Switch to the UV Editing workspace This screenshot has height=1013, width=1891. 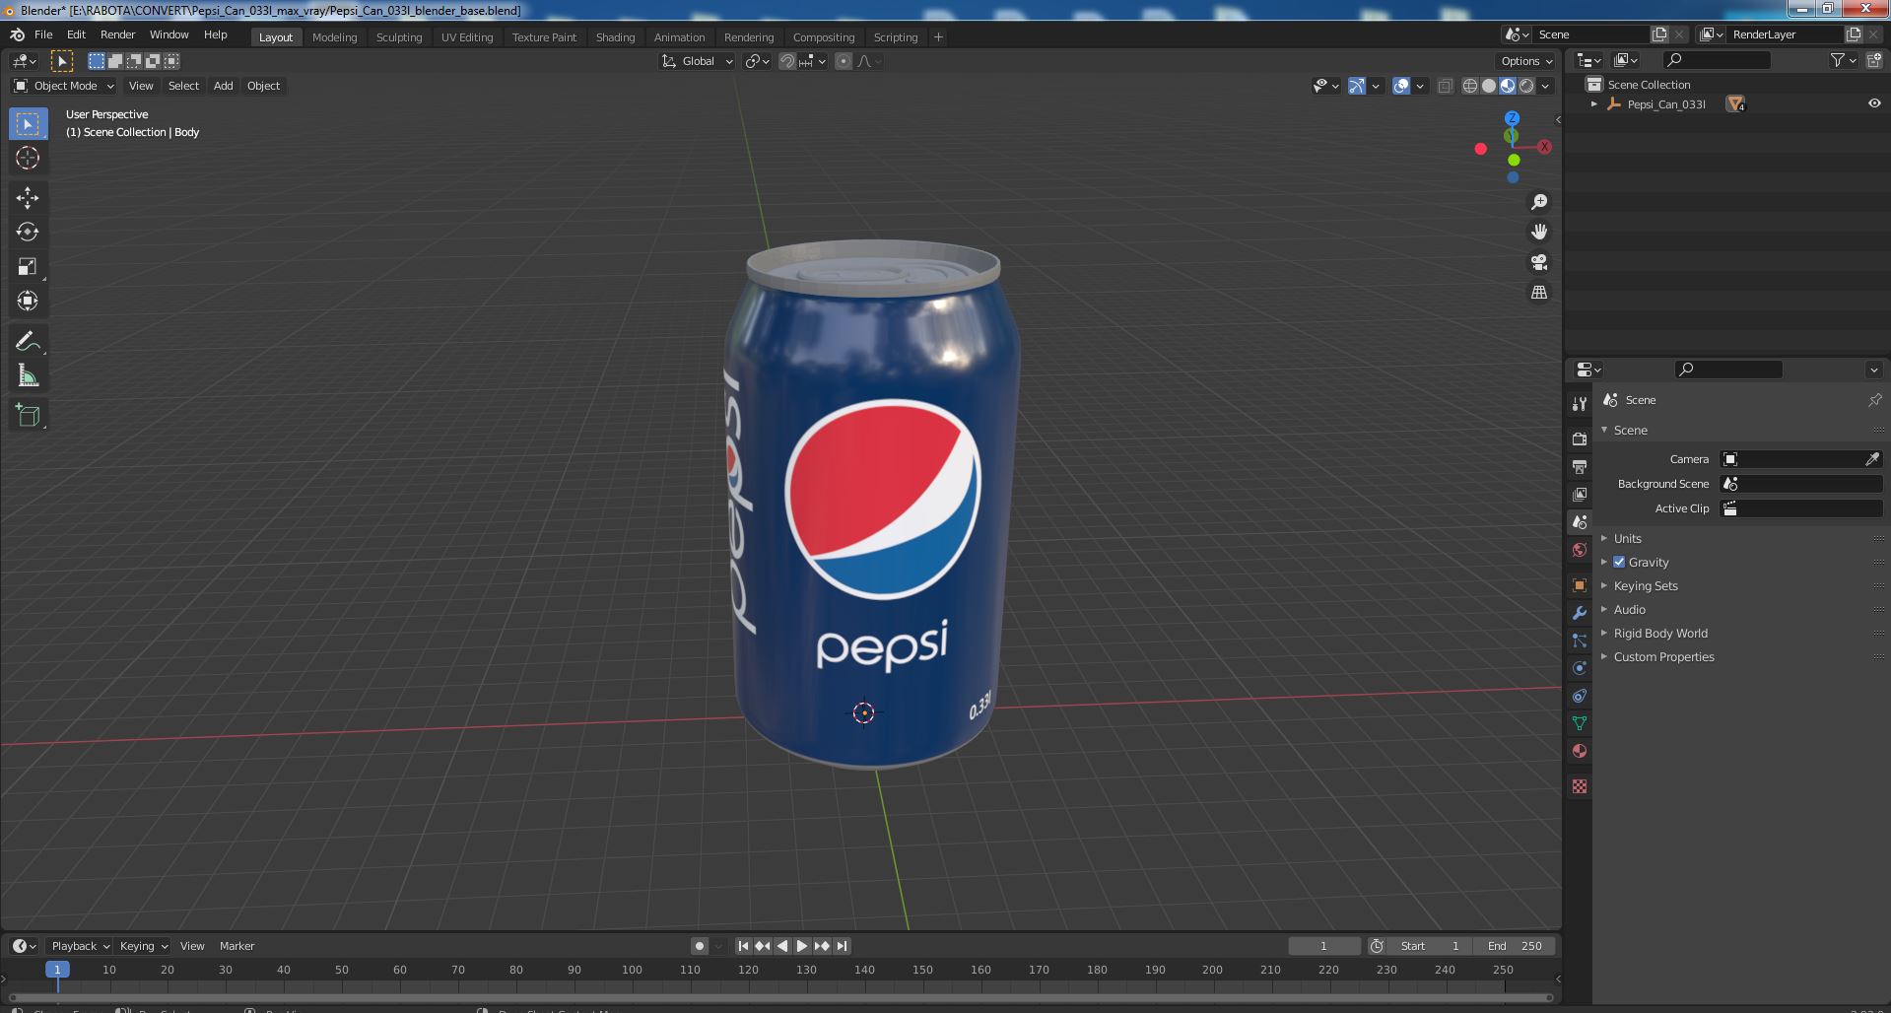click(x=467, y=37)
